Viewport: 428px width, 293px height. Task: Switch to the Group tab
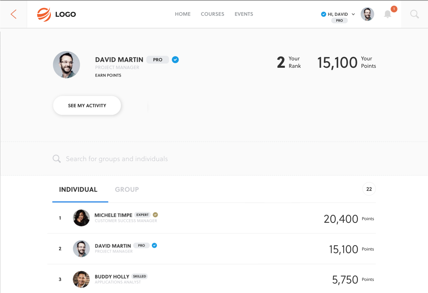[x=127, y=189]
